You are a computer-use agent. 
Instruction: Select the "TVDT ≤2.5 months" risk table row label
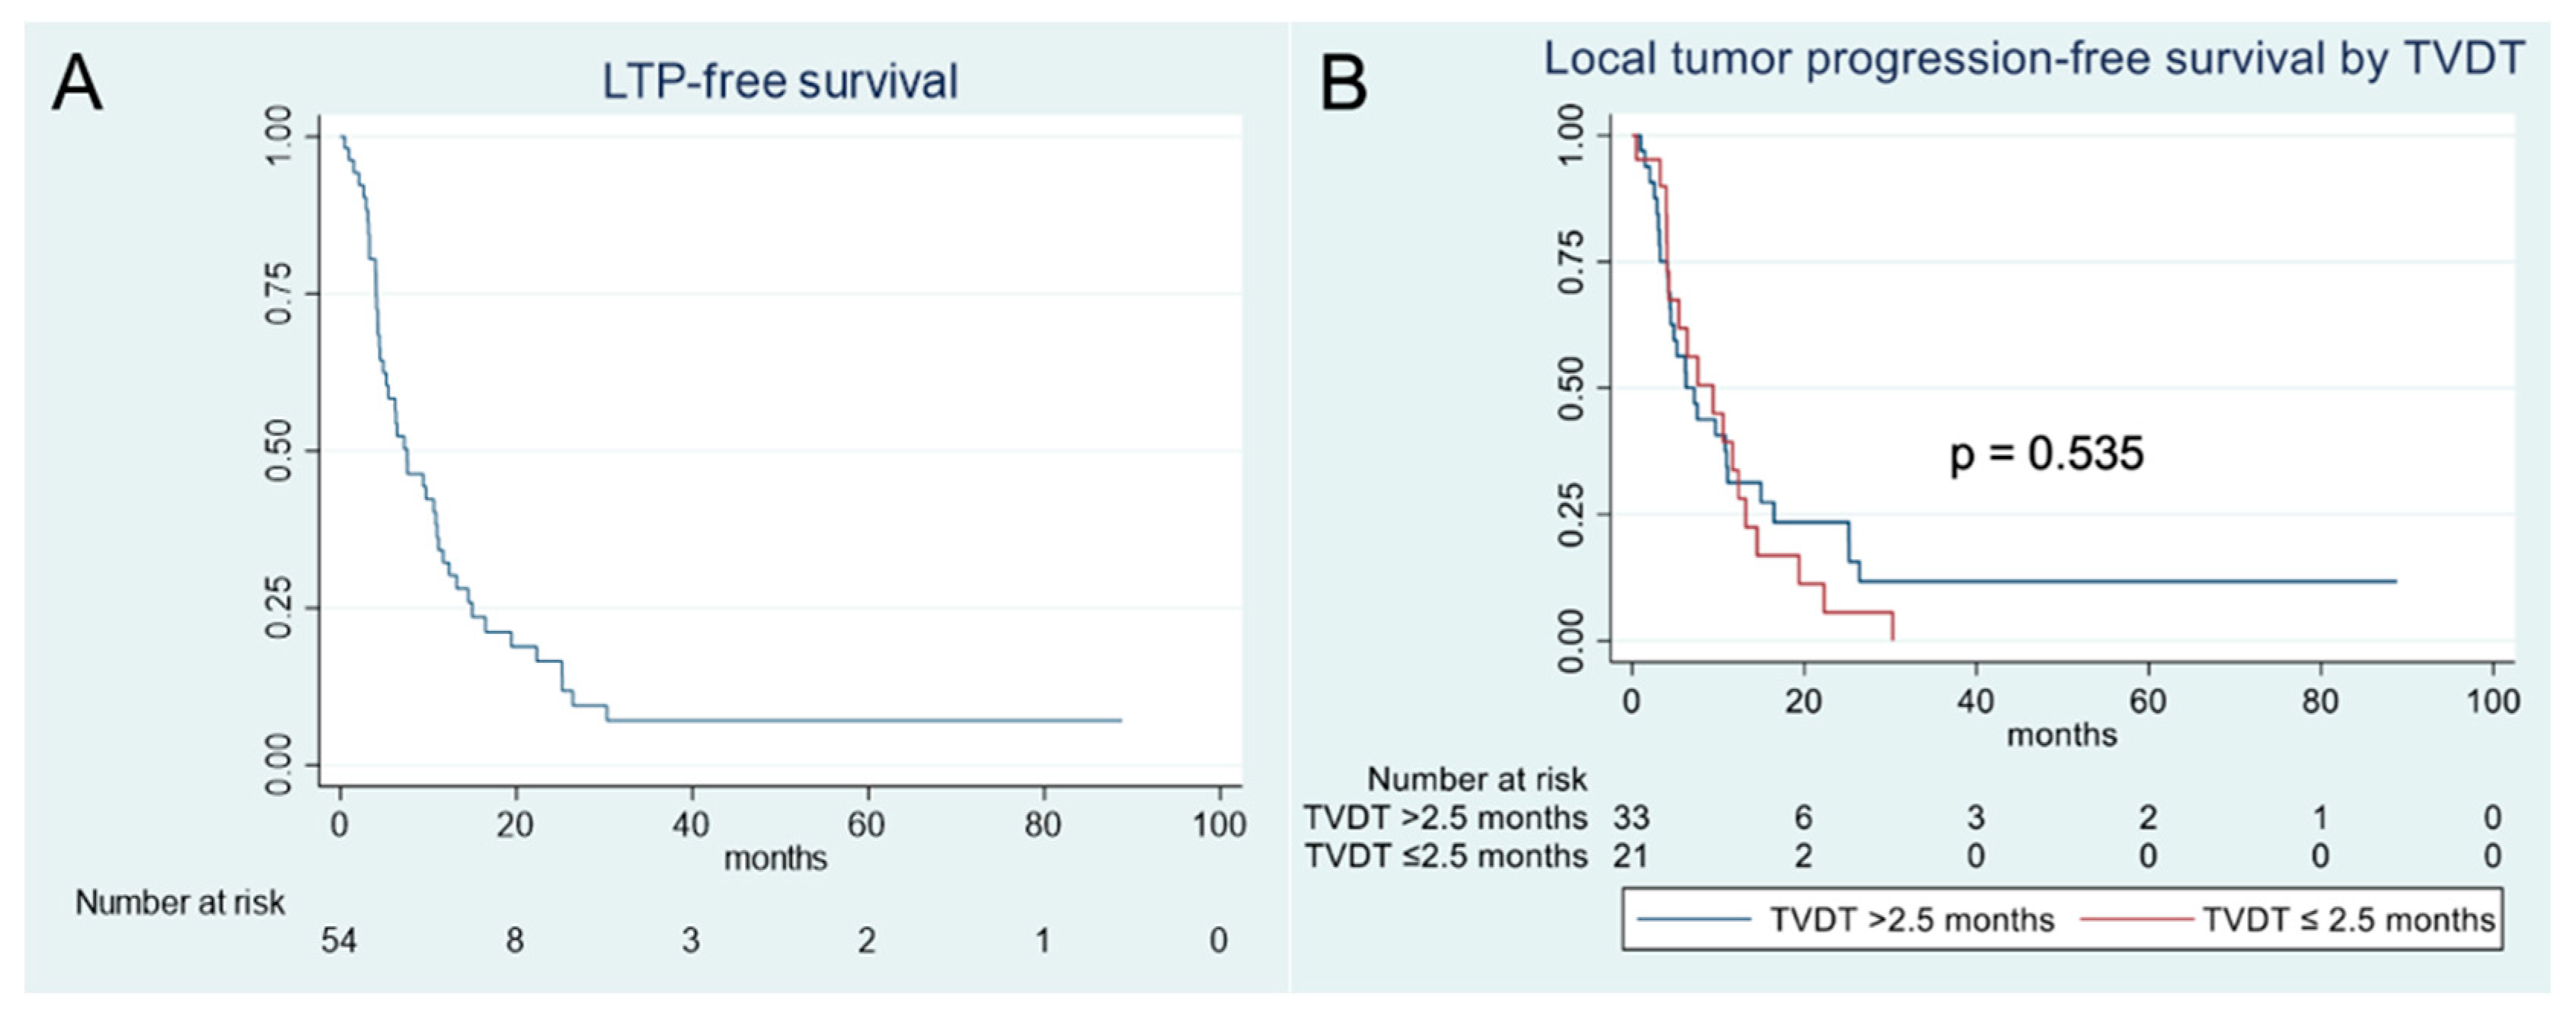[x=1445, y=856]
